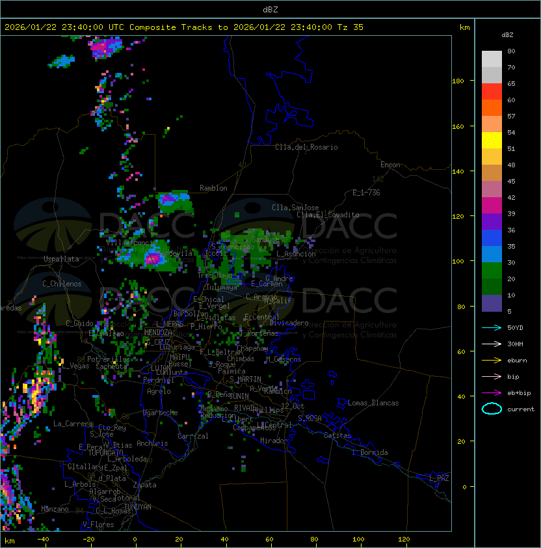Click the '80' label of the color scale
Screen dimensions: 541x548
point(511,51)
